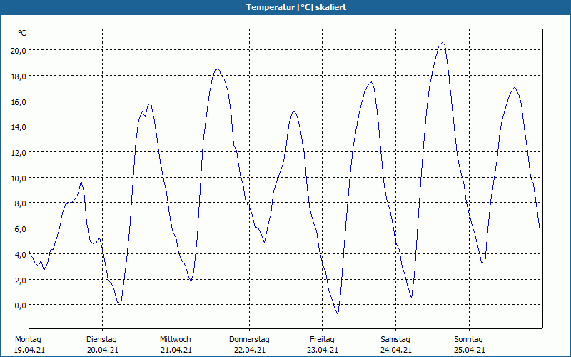Select the 8,0 y-axis value
Image resolution: width=571 pixels, height=357 pixels.
click(x=20, y=203)
